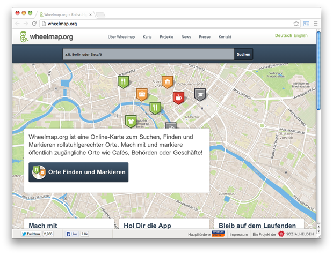Bookmark page with the star icon
Viewport: 333px width, 255px height.
(296, 24)
